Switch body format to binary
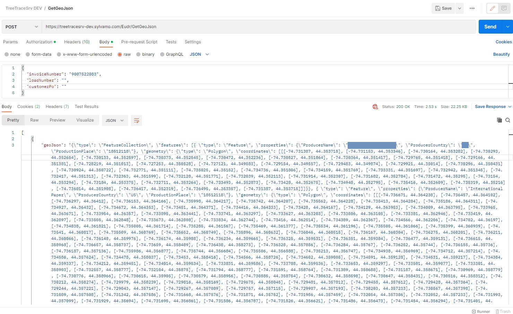Image resolution: width=513 pixels, height=314 pixels. (146, 54)
